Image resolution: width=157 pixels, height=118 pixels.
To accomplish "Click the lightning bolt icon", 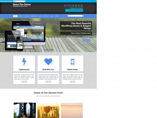I will tap(24, 62).
